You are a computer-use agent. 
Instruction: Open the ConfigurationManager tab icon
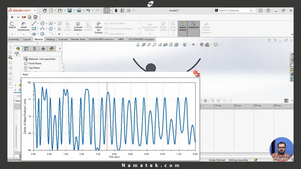coord(35,49)
